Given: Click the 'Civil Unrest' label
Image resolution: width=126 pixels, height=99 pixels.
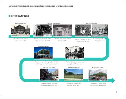Looking at the screenshot, I should point(75,46).
